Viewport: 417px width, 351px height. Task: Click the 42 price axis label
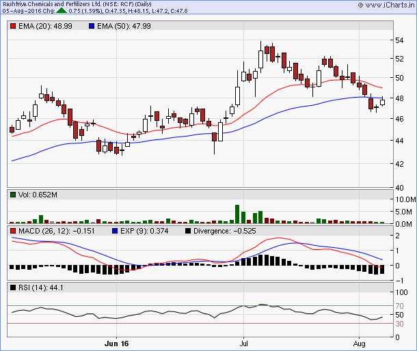399,164
